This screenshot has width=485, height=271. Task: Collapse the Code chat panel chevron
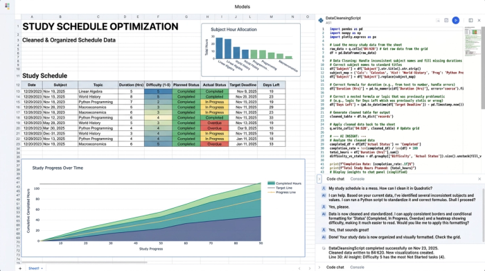click(x=319, y=179)
